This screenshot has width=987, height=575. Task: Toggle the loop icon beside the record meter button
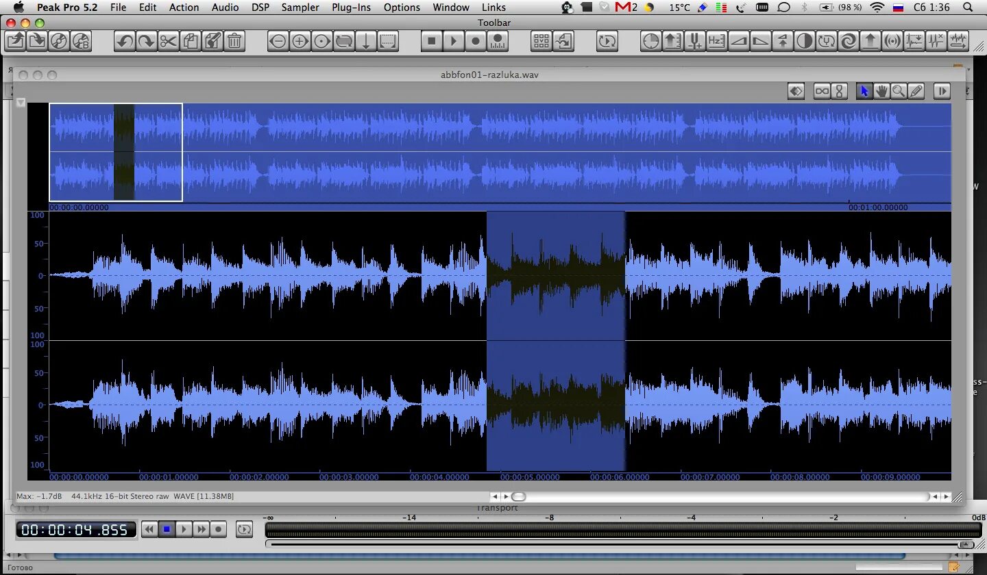coord(607,41)
